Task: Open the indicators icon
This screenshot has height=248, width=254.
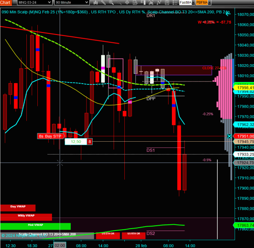Action: (x=159, y=2)
